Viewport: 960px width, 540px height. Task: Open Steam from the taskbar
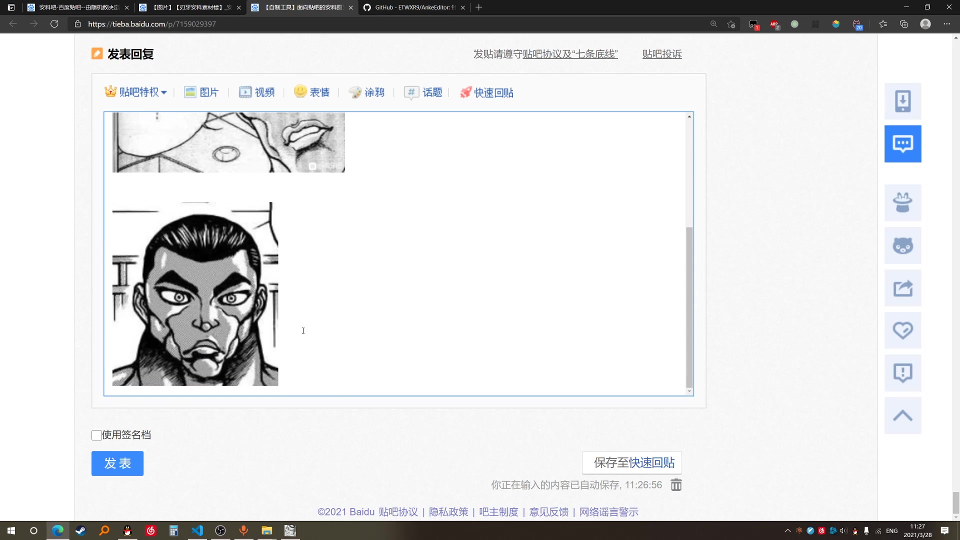click(80, 530)
